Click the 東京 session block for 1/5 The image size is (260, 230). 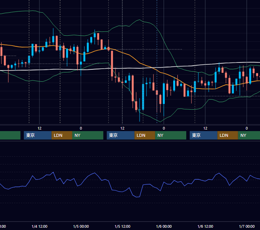tap(120, 135)
